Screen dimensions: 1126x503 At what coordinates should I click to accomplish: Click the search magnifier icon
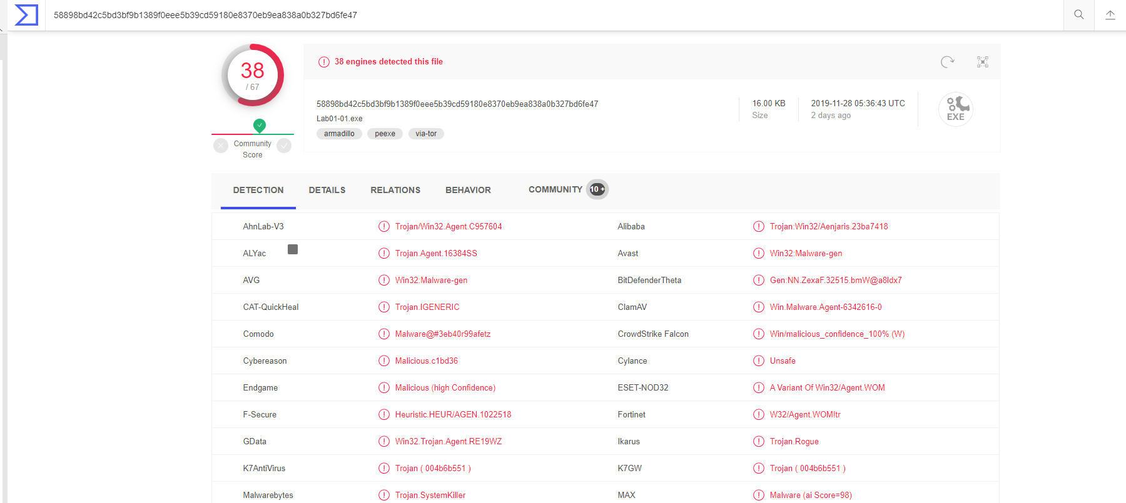(1079, 15)
